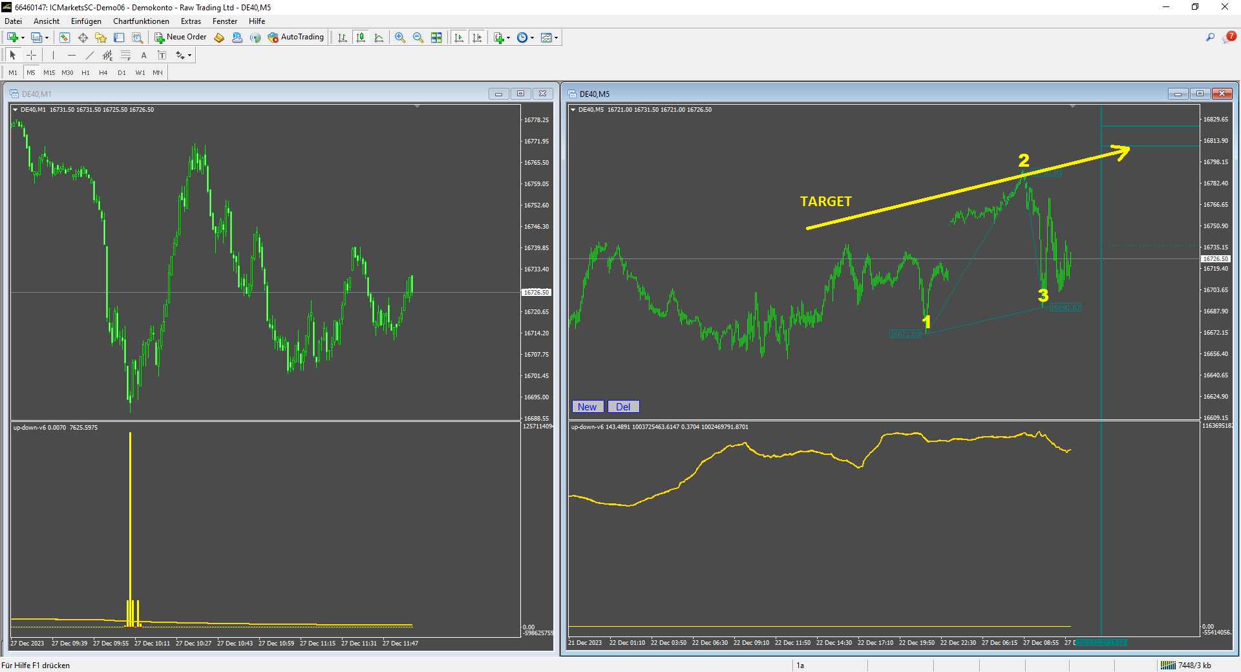Click the connection status bars indicator
This screenshot has width=1241, height=672.
1168,665
